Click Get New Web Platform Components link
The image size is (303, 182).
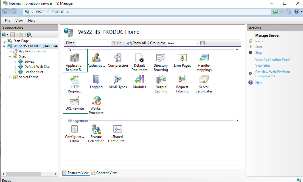point(273,74)
